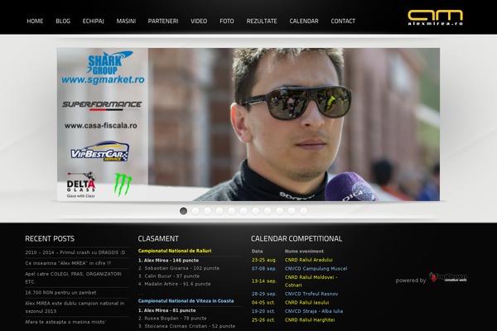
Task: Click www.casa-fiscala.ro sponsor text
Action: tap(101, 126)
